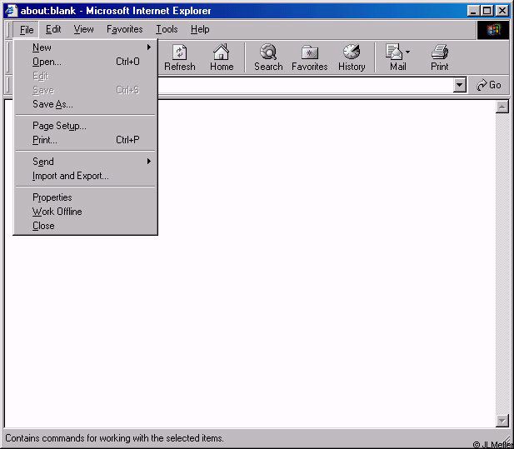This screenshot has height=449, width=514.
Task: Select Properties in the File menu
Action: pos(52,197)
